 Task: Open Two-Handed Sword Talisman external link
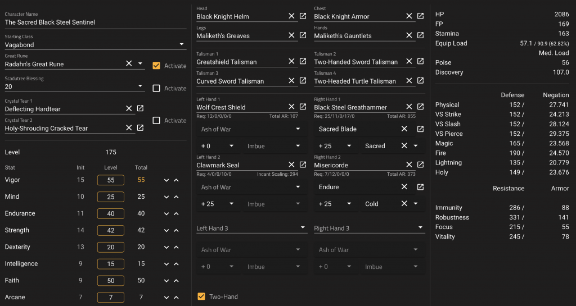tap(420, 61)
